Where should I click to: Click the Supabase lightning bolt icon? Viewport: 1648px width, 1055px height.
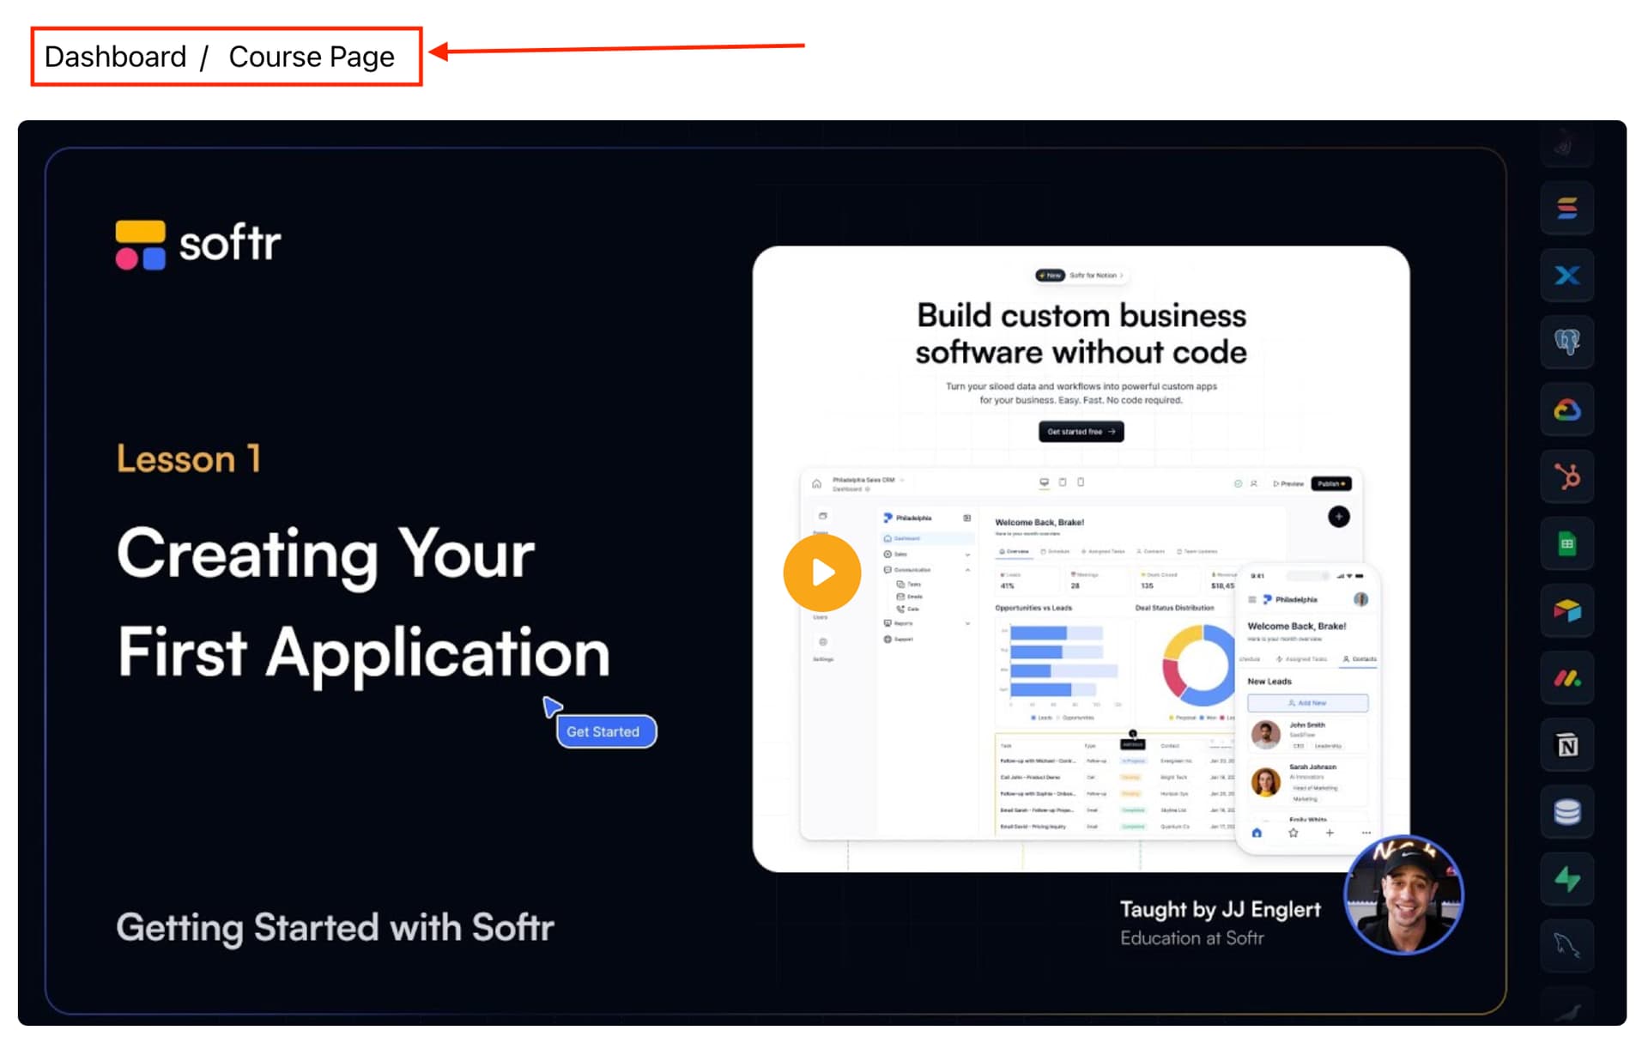click(x=1566, y=879)
